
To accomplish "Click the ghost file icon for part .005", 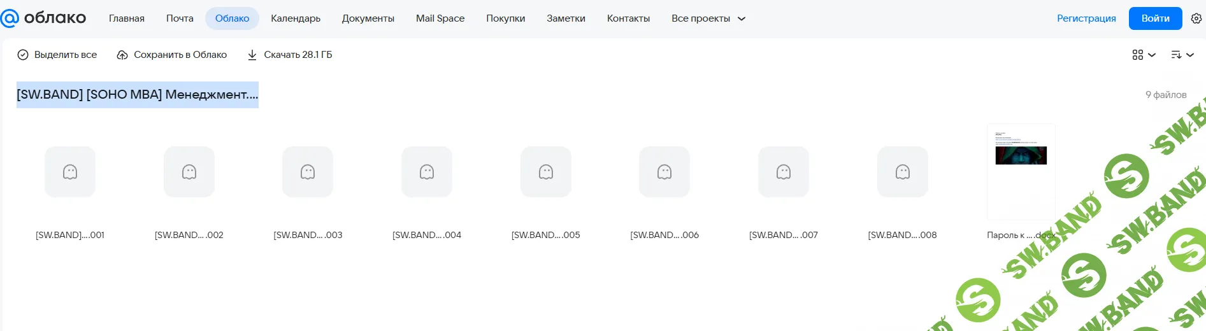I will tap(546, 172).
